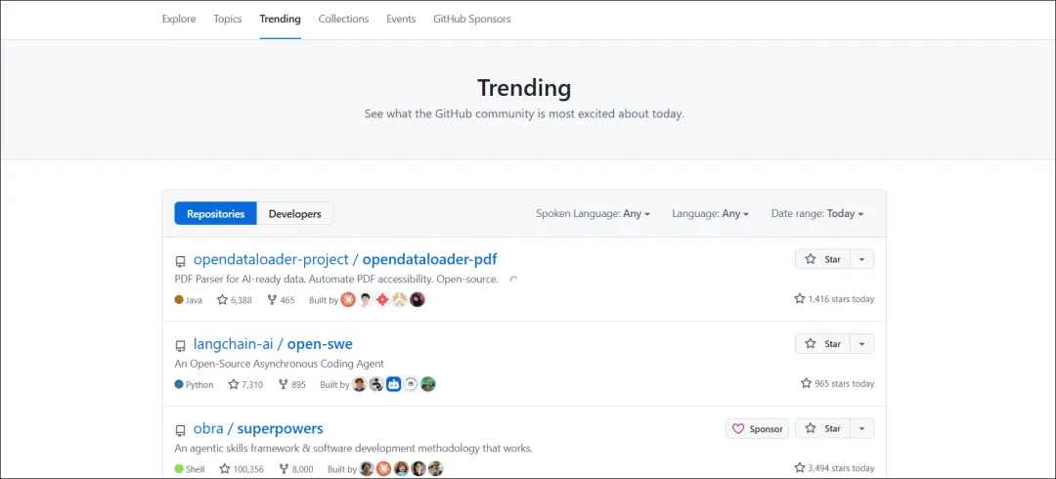The height and width of the screenshot is (479, 1056).
Task: Open second contributor avatar of opendataloader-pdf
Action: tap(365, 300)
